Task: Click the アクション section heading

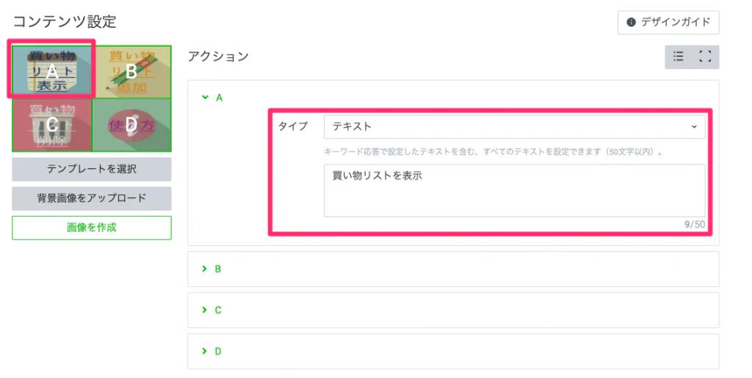Action: [x=218, y=56]
